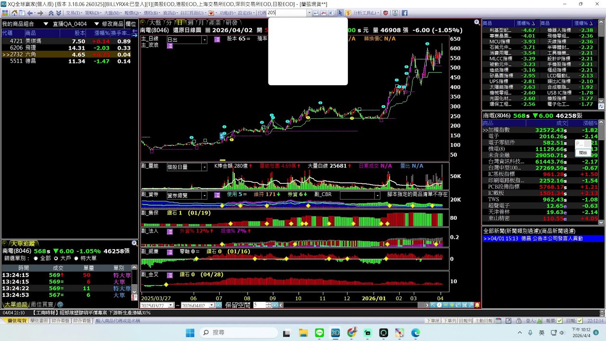606x341 pixels.
Task: Switch to the 月 chart tab
Action: pyautogui.click(x=201, y=22)
